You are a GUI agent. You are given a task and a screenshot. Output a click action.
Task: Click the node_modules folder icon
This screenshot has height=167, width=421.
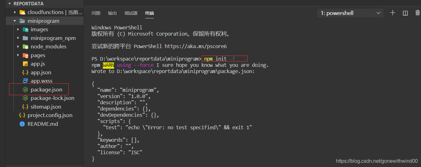point(25,47)
